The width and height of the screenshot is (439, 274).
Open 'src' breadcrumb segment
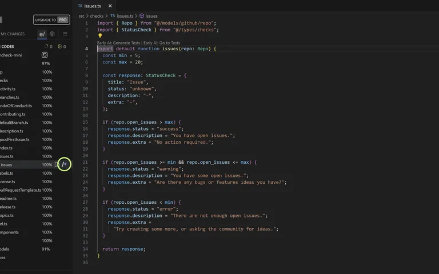pos(82,16)
